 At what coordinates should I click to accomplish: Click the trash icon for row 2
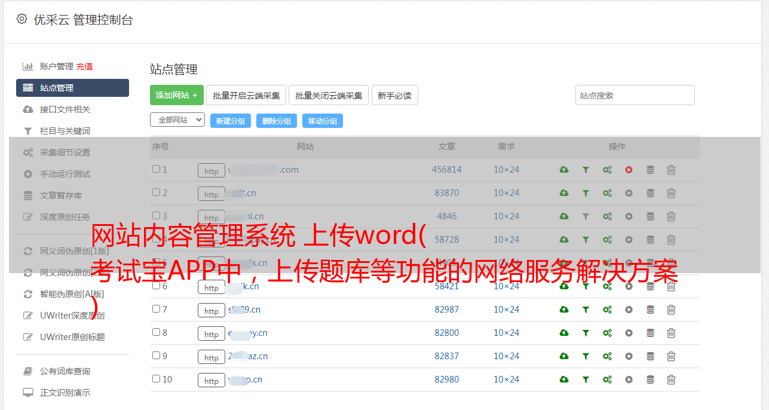point(671,193)
